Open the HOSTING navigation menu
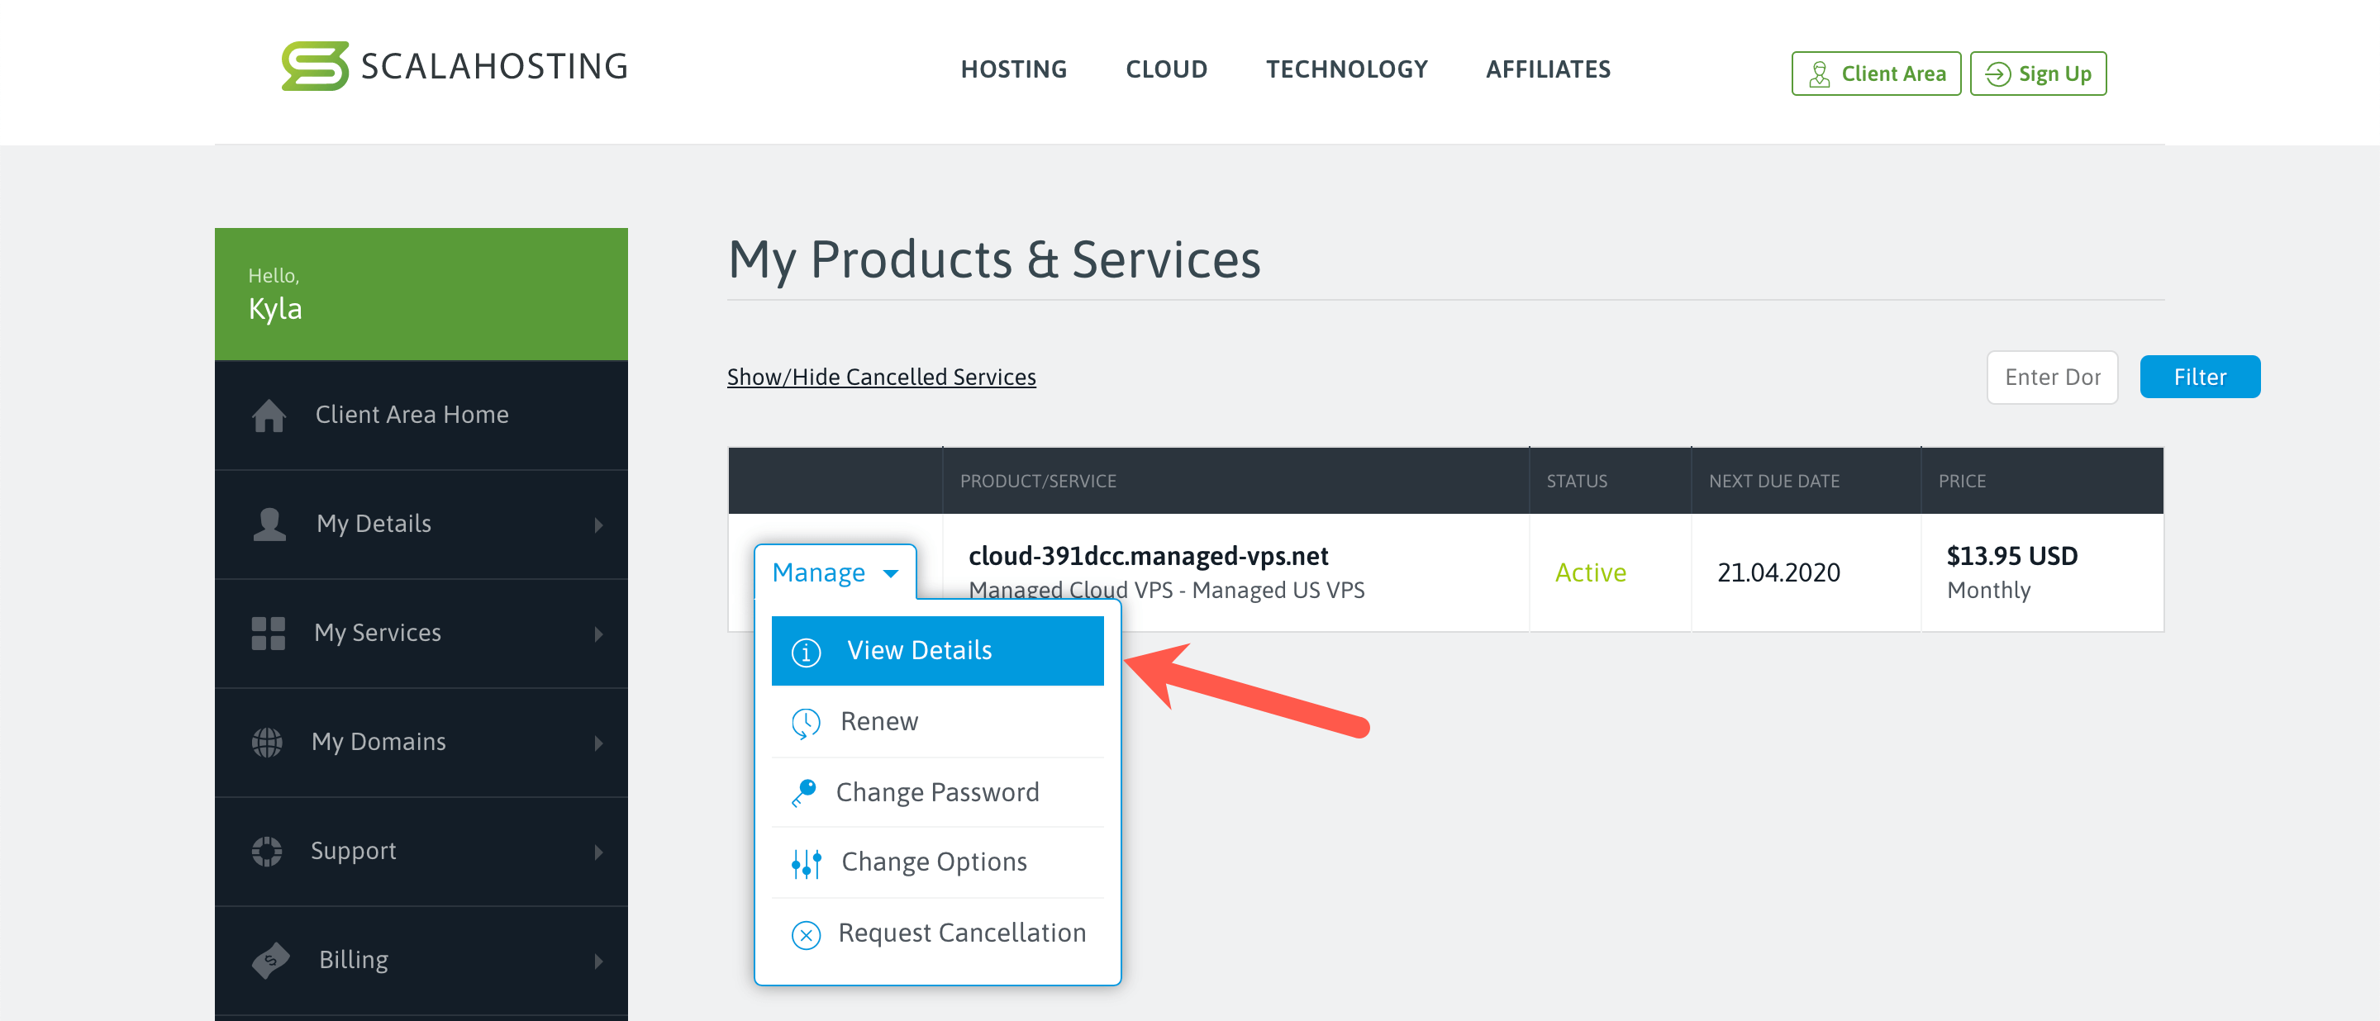The height and width of the screenshot is (1021, 2380). tap(1013, 69)
